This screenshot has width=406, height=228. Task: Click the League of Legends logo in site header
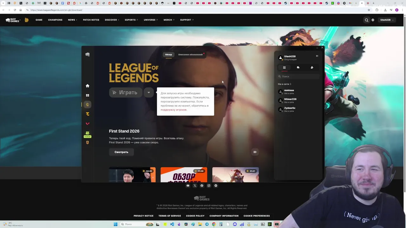tap(27, 20)
